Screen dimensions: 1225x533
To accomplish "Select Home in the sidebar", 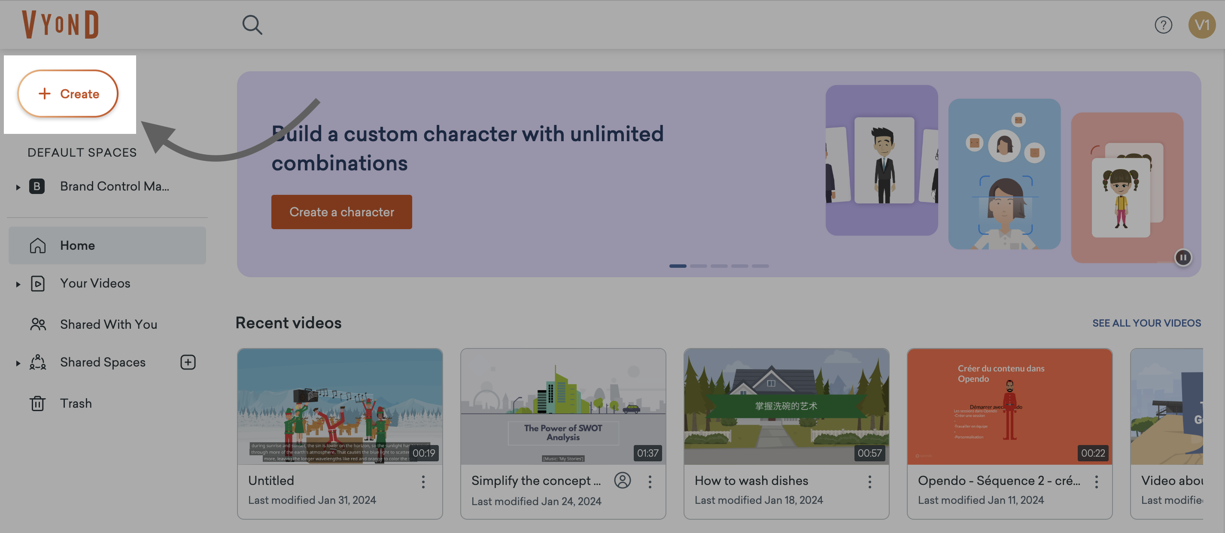I will (x=78, y=245).
